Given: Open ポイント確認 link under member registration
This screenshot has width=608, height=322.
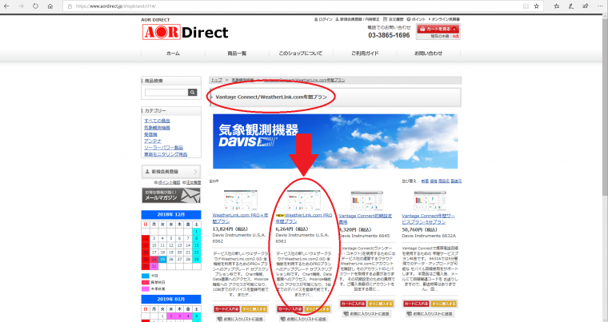Looking at the screenshot, I should (167, 182).
